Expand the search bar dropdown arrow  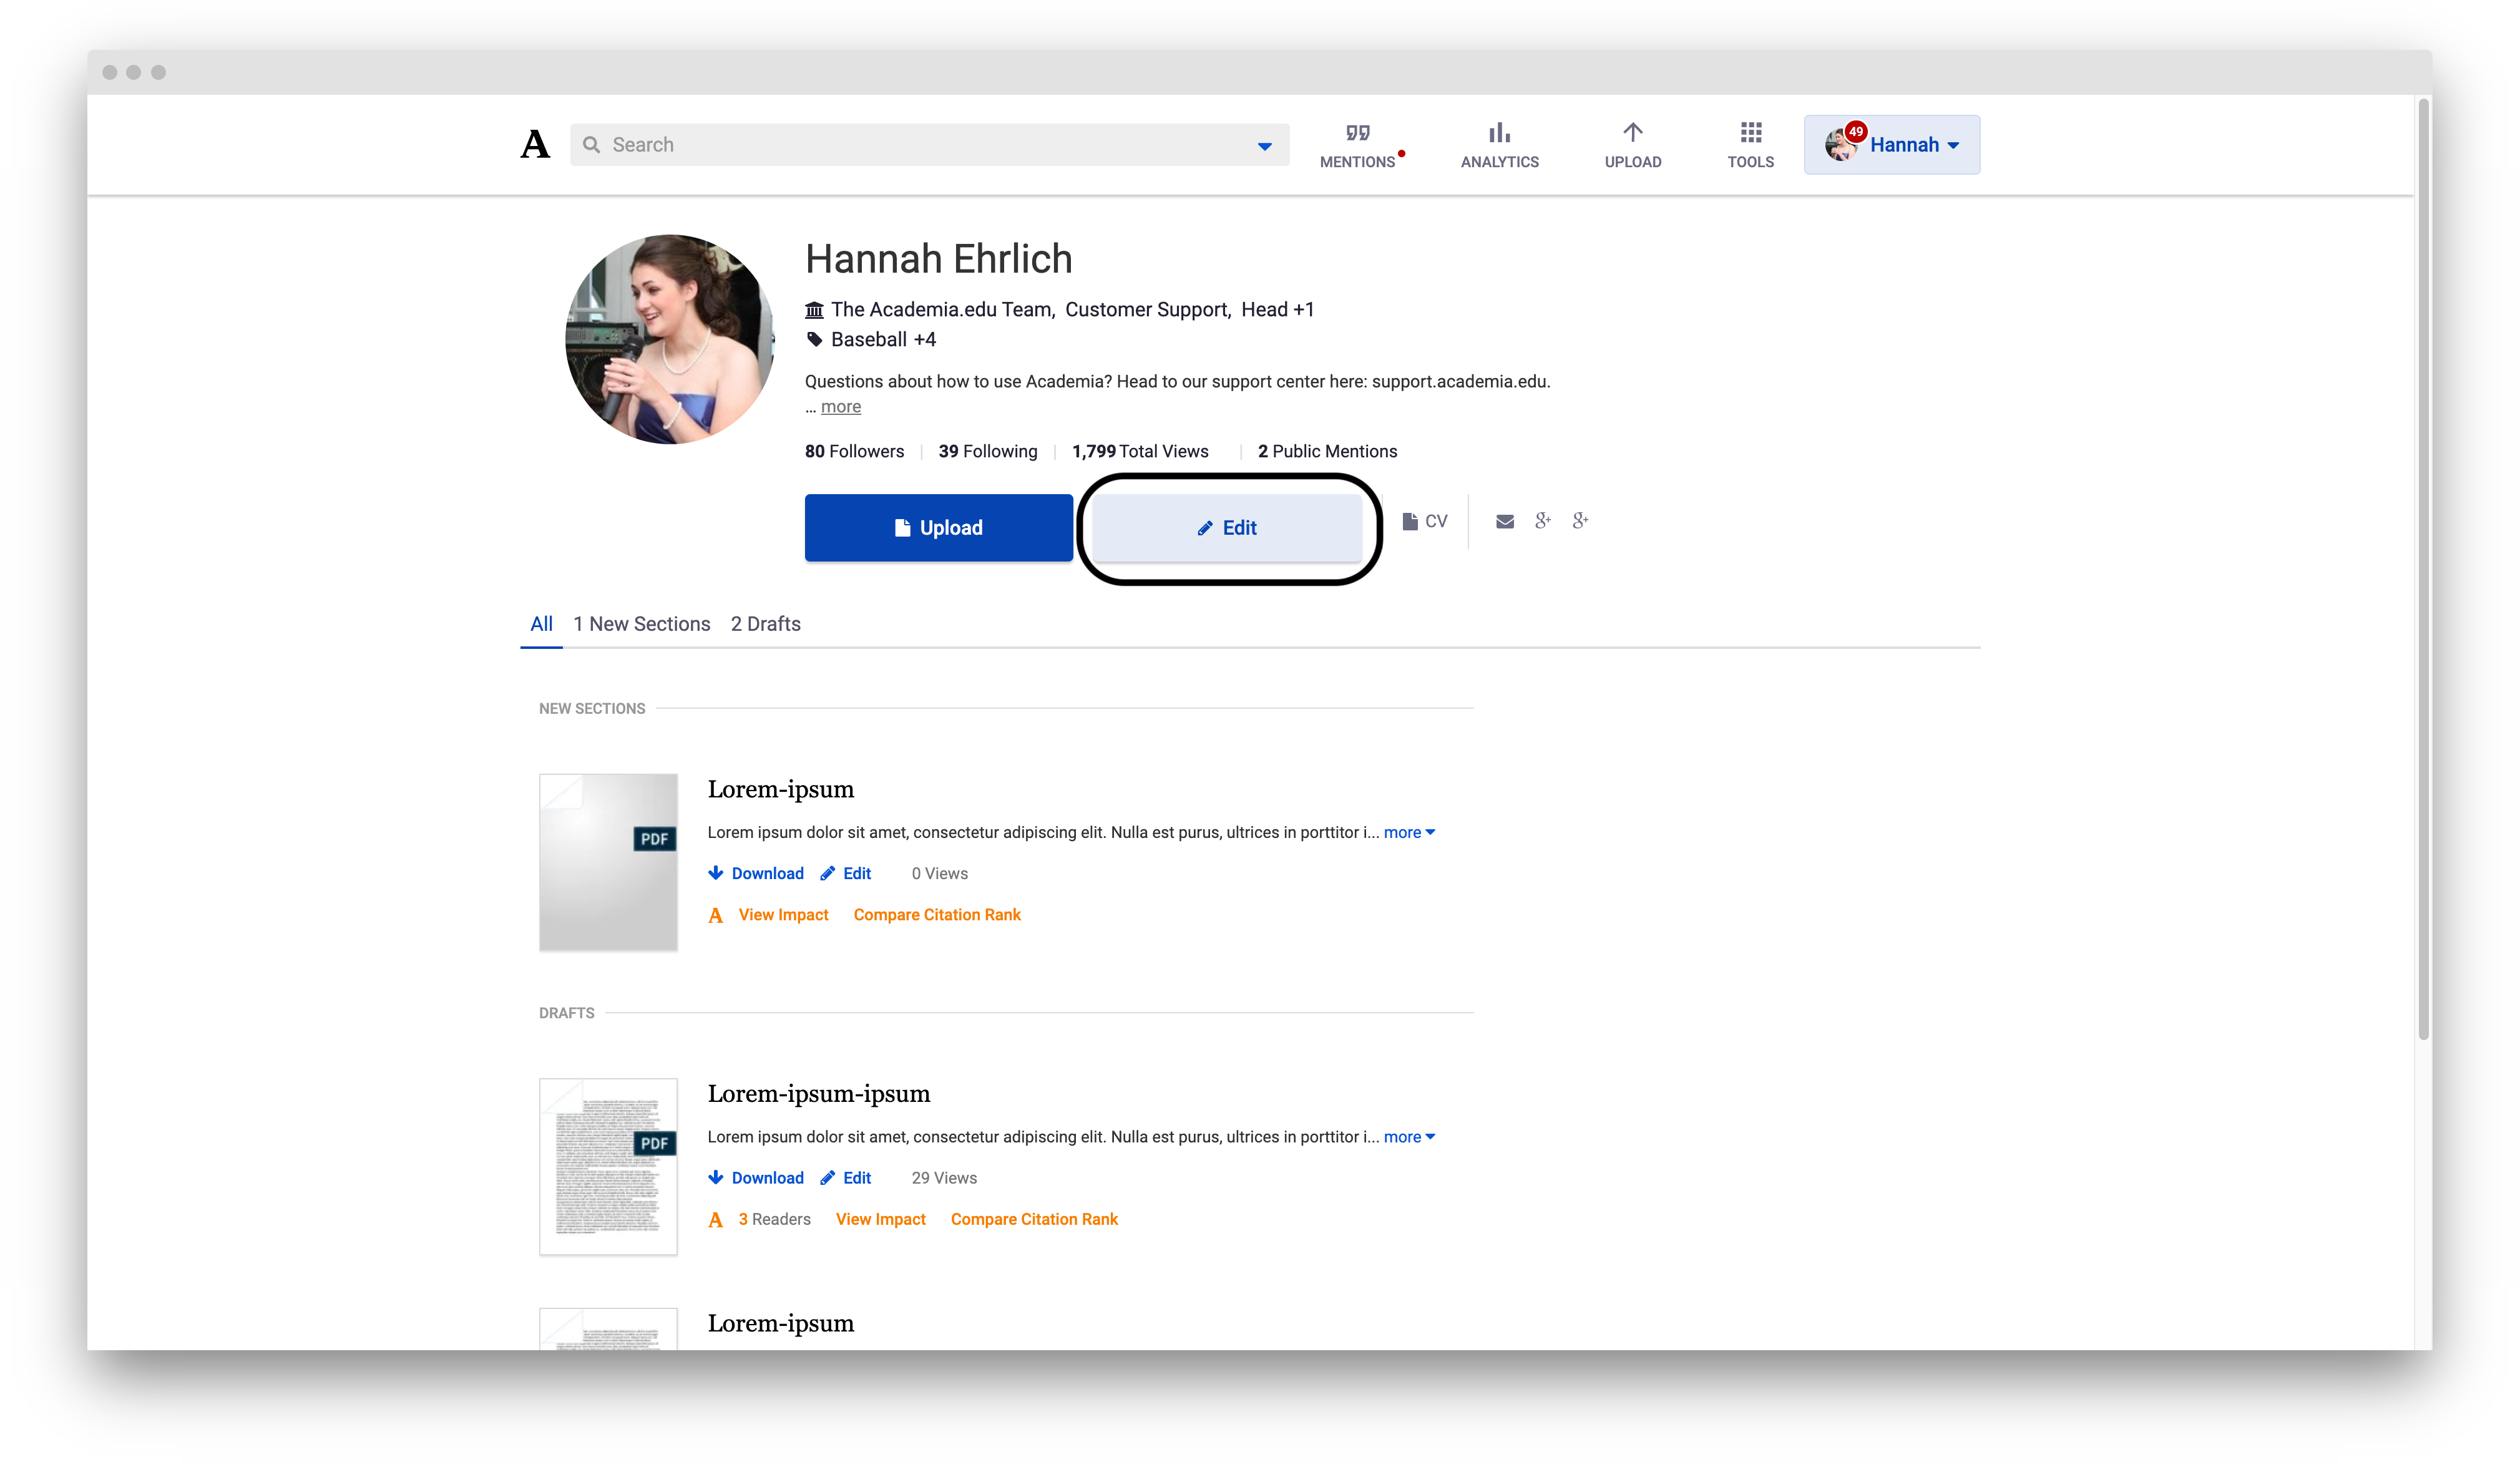(x=1264, y=145)
